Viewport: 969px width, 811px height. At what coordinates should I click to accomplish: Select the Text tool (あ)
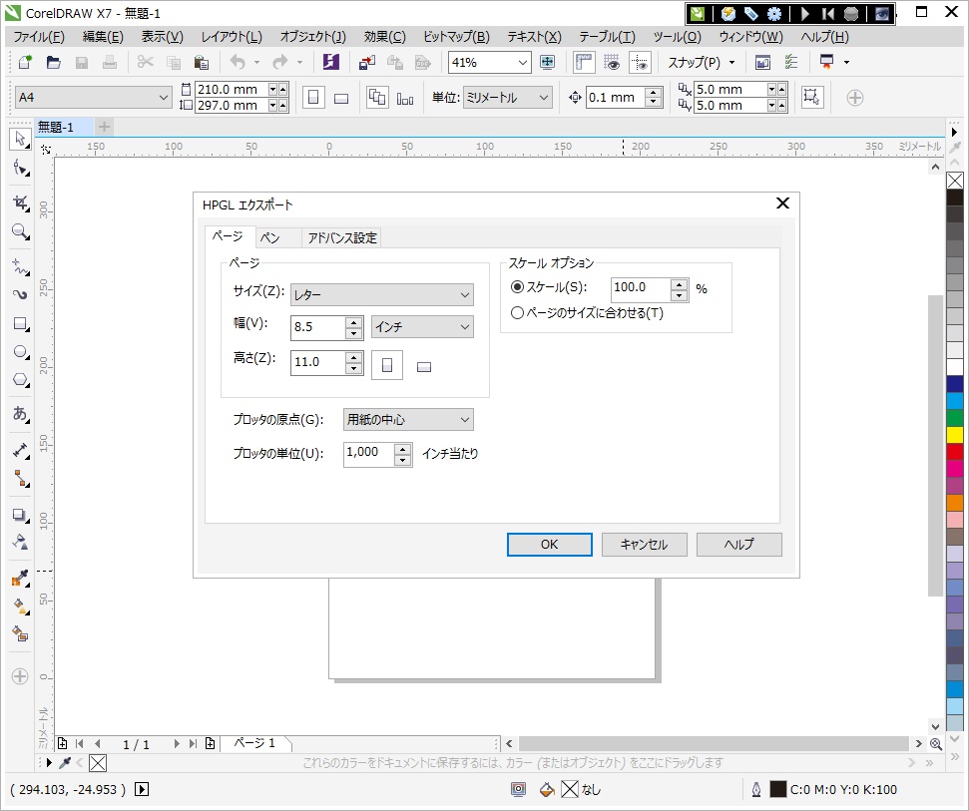pos(20,413)
